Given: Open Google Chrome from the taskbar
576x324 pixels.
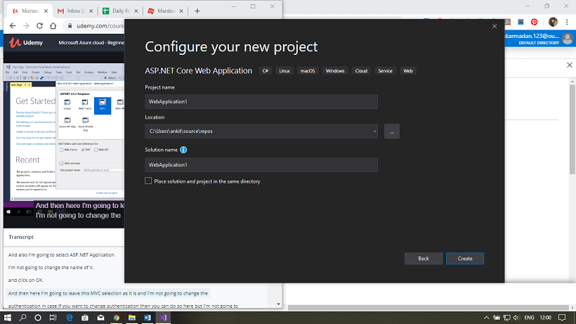Looking at the screenshot, I should tap(117, 318).
